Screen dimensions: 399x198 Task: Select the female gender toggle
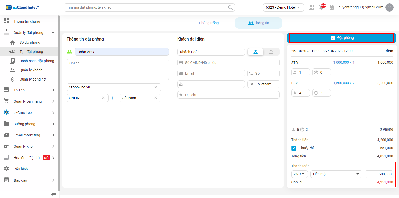[x=271, y=52]
